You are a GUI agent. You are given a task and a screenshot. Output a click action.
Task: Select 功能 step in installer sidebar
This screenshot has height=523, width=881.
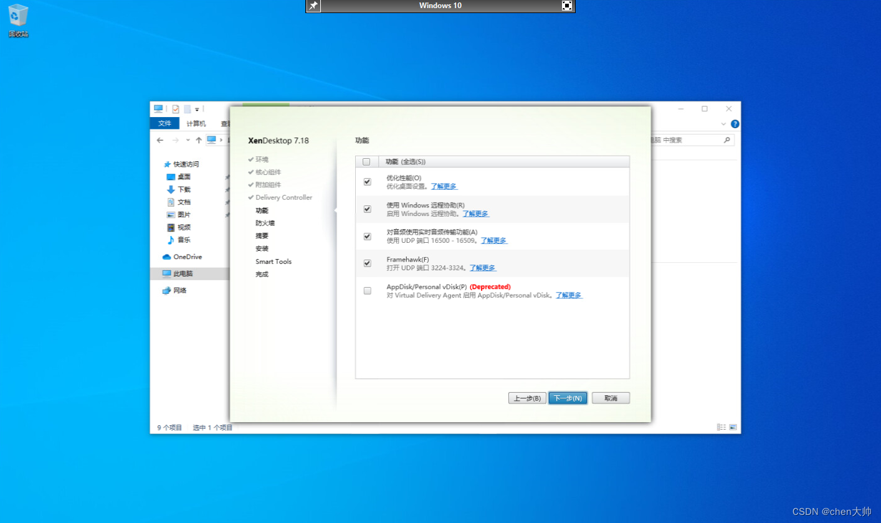pos(262,210)
